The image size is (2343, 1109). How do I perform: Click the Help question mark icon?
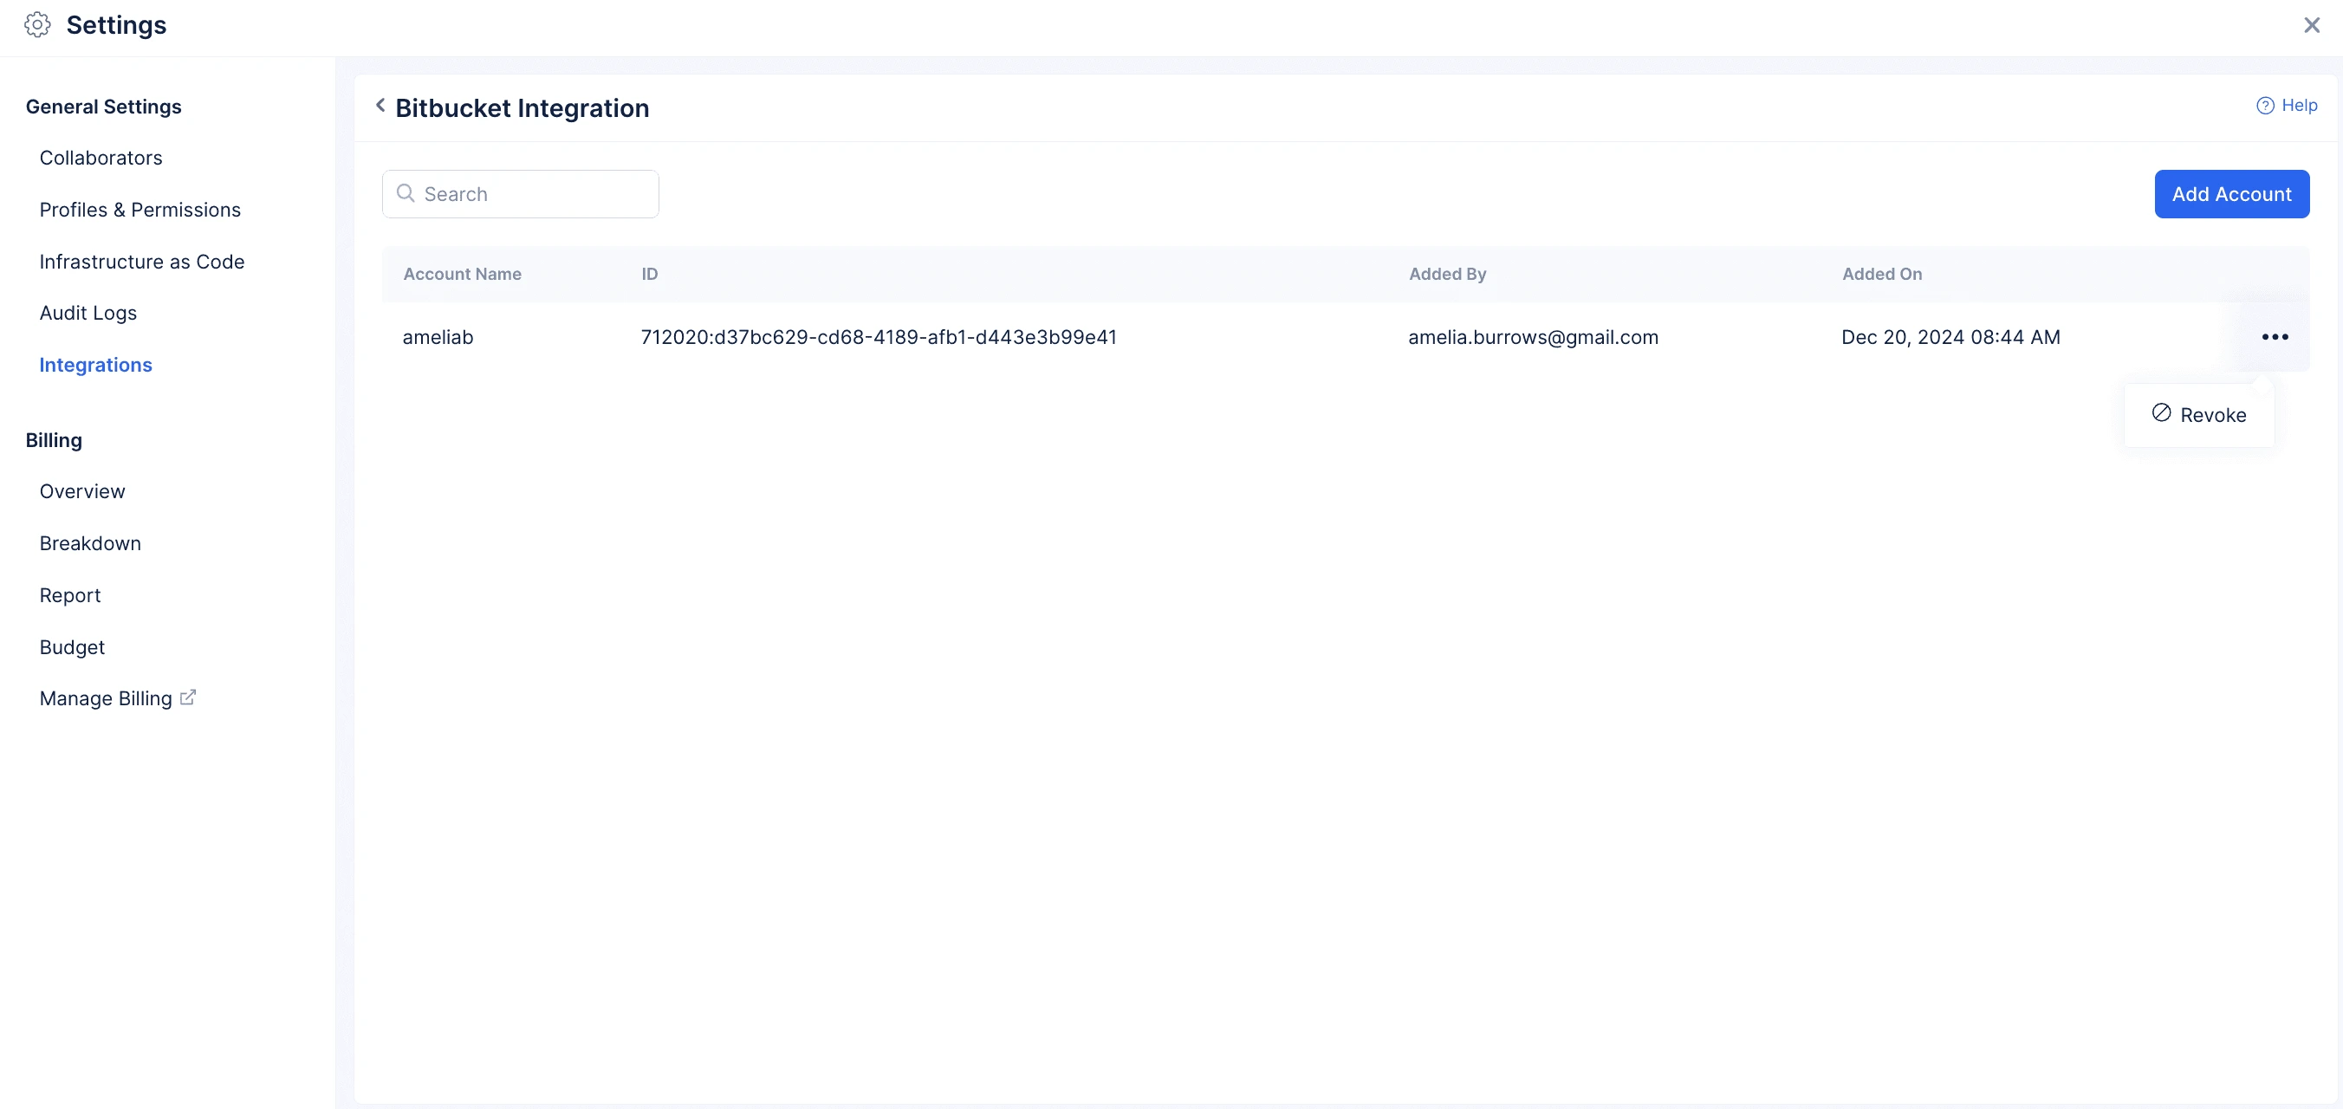coord(2265,106)
